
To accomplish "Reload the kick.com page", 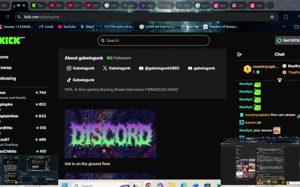I will pyautogui.click(x=8, y=17).
